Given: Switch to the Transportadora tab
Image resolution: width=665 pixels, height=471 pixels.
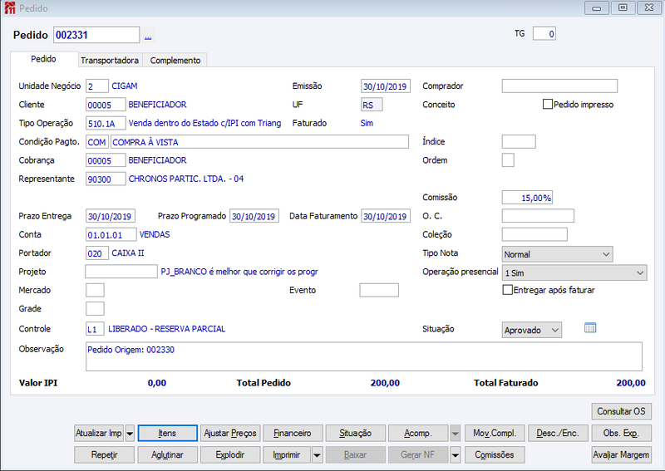Looking at the screenshot, I should click(110, 60).
